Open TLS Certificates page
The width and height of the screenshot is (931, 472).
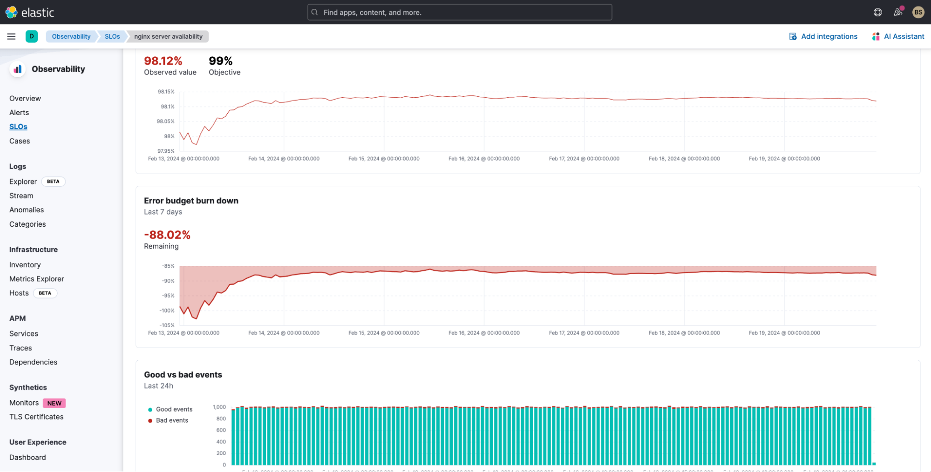36,417
